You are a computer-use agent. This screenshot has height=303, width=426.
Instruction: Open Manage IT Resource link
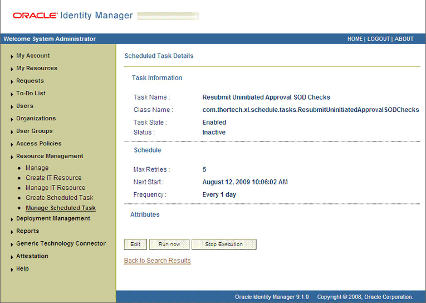point(56,188)
